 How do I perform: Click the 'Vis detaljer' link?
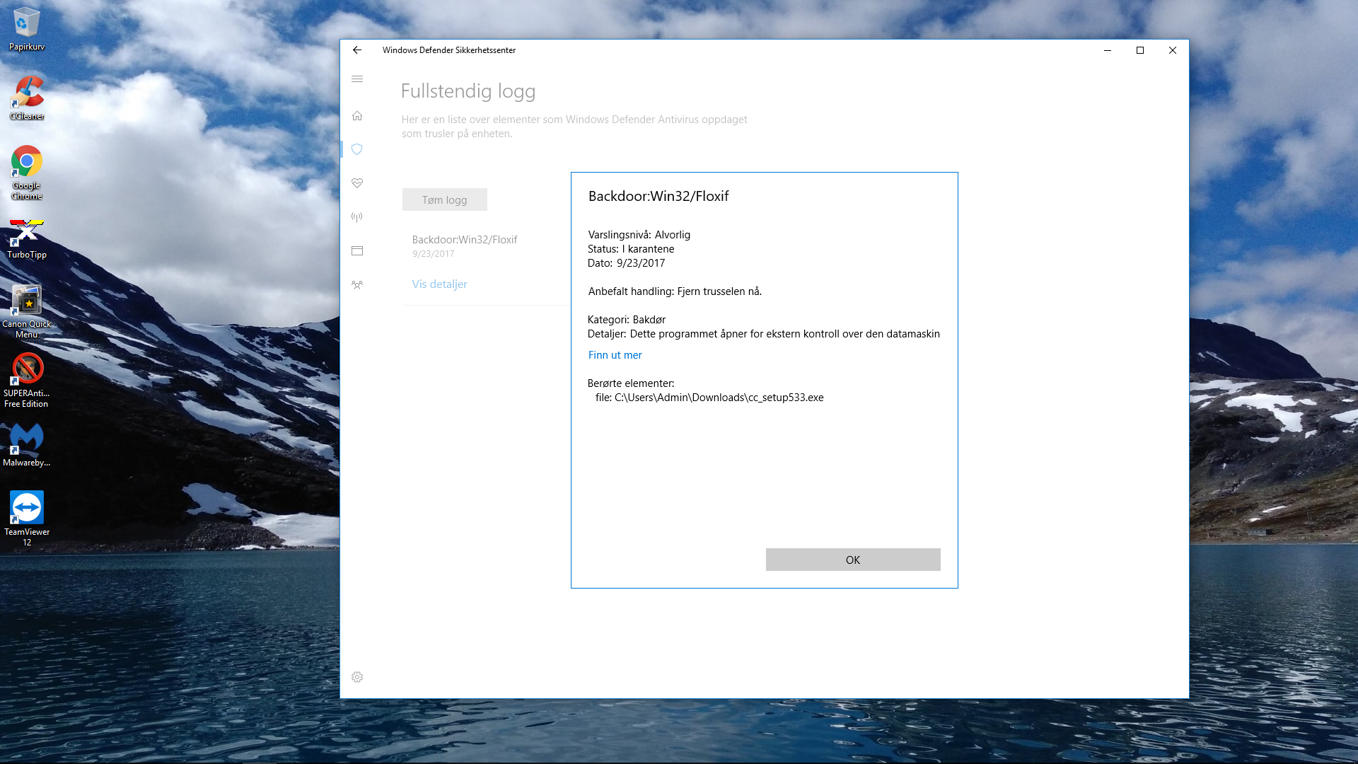[439, 284]
